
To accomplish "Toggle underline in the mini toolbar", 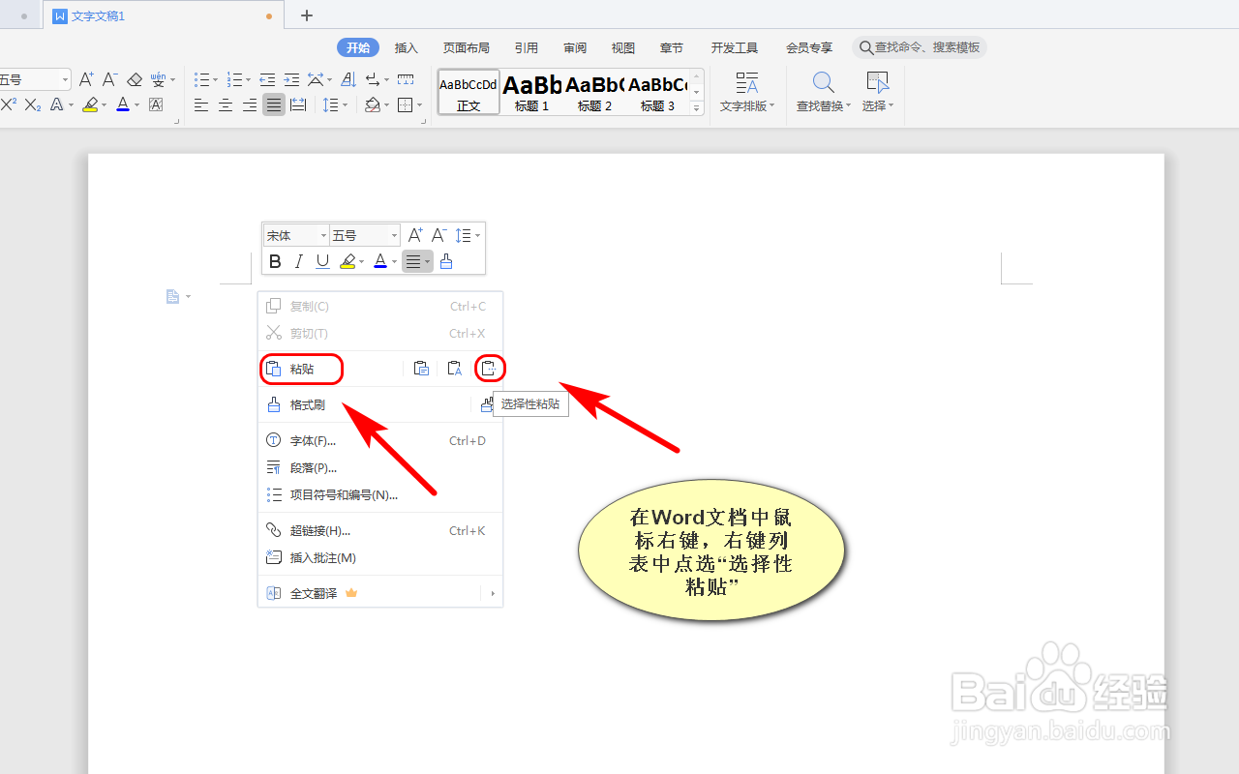I will pyautogui.click(x=323, y=261).
